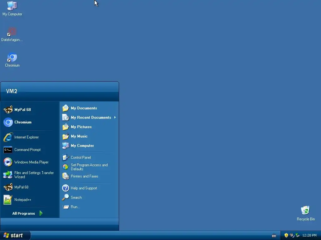Image resolution: width=321 pixels, height=240 pixels.
Task: Click the Start button
Action: tap(15, 235)
